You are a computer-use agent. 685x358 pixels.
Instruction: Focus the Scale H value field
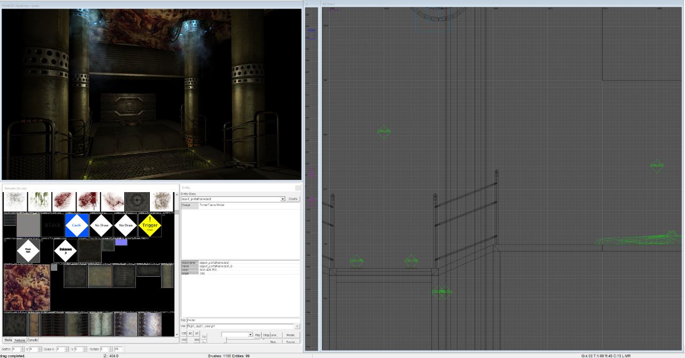(x=61, y=349)
